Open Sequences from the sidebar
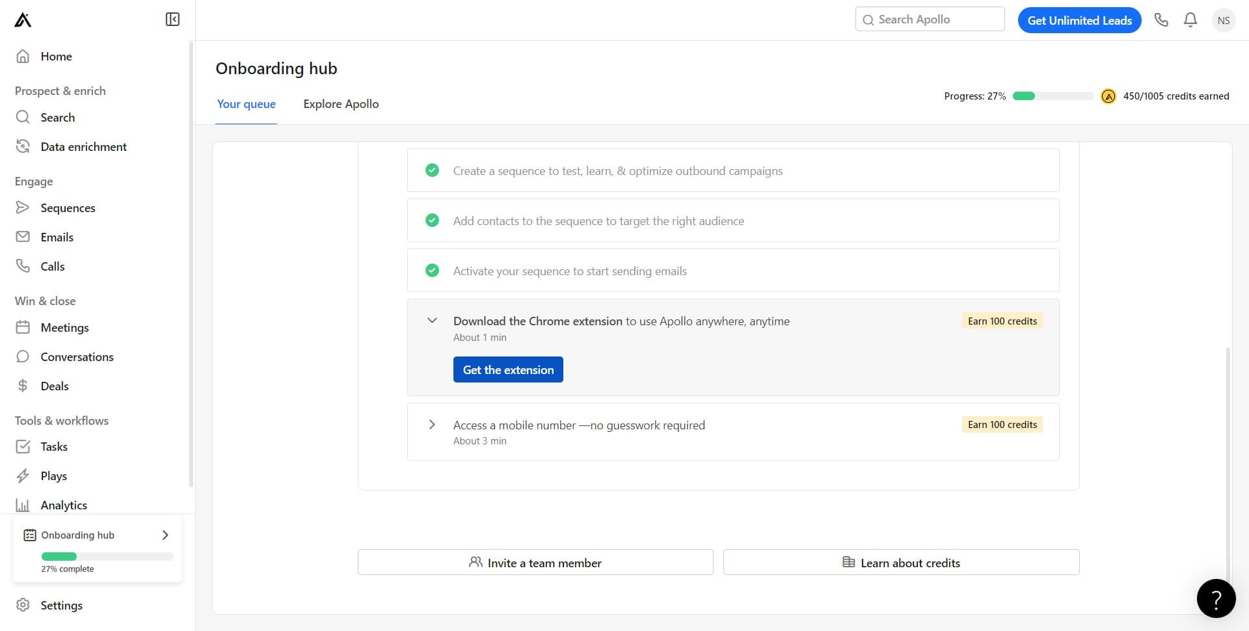This screenshot has width=1249, height=631. coord(68,208)
